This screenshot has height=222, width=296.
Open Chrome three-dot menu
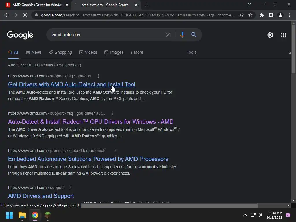(x=290, y=15)
